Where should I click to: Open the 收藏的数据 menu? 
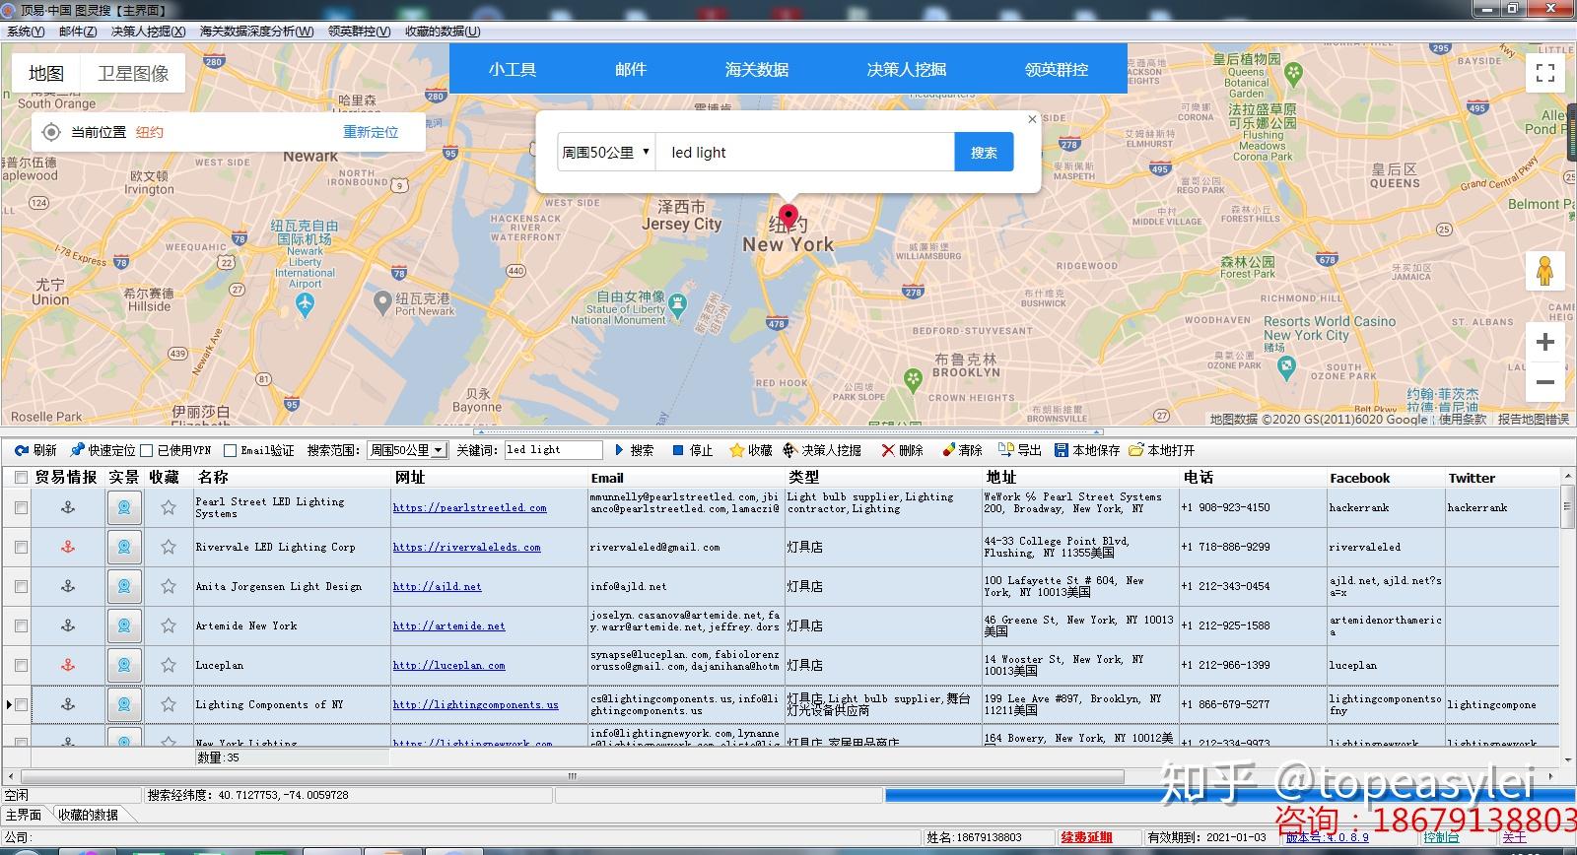444,32
